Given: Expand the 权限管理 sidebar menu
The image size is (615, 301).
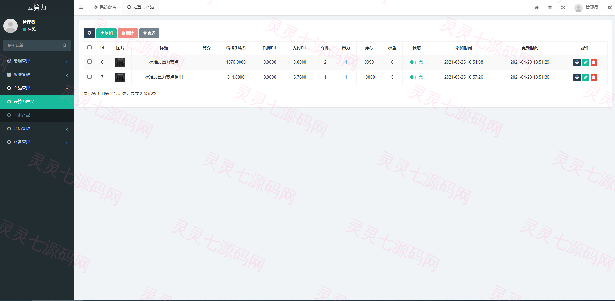Looking at the screenshot, I should (37, 75).
